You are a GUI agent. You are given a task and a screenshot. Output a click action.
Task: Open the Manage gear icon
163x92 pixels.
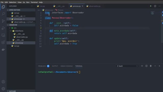(x=3, y=89)
